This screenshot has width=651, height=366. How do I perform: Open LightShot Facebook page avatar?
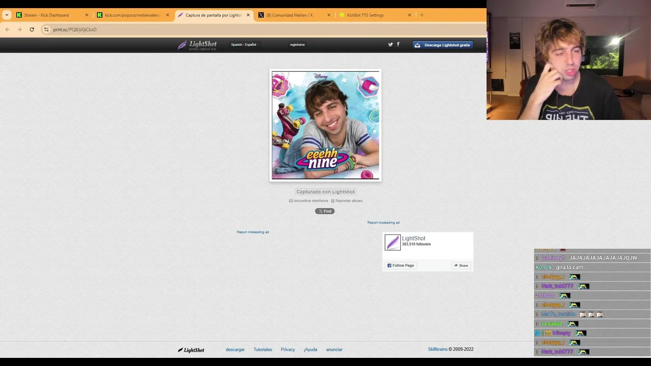point(393,242)
